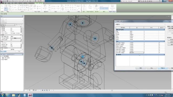Select the Inscribed Polygon draw tool
The image size is (173, 97).
tap(23, 5)
